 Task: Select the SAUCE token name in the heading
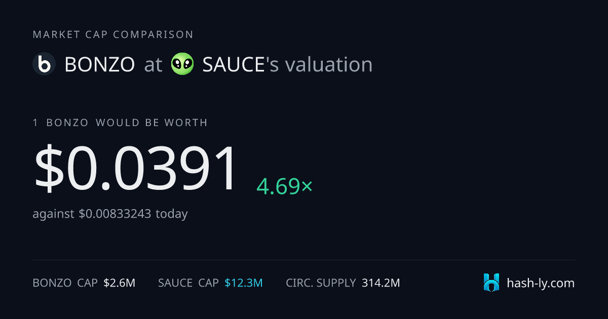234,65
